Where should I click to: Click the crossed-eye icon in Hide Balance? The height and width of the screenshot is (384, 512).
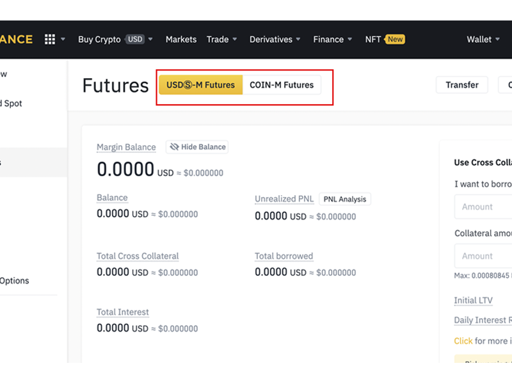[174, 147]
